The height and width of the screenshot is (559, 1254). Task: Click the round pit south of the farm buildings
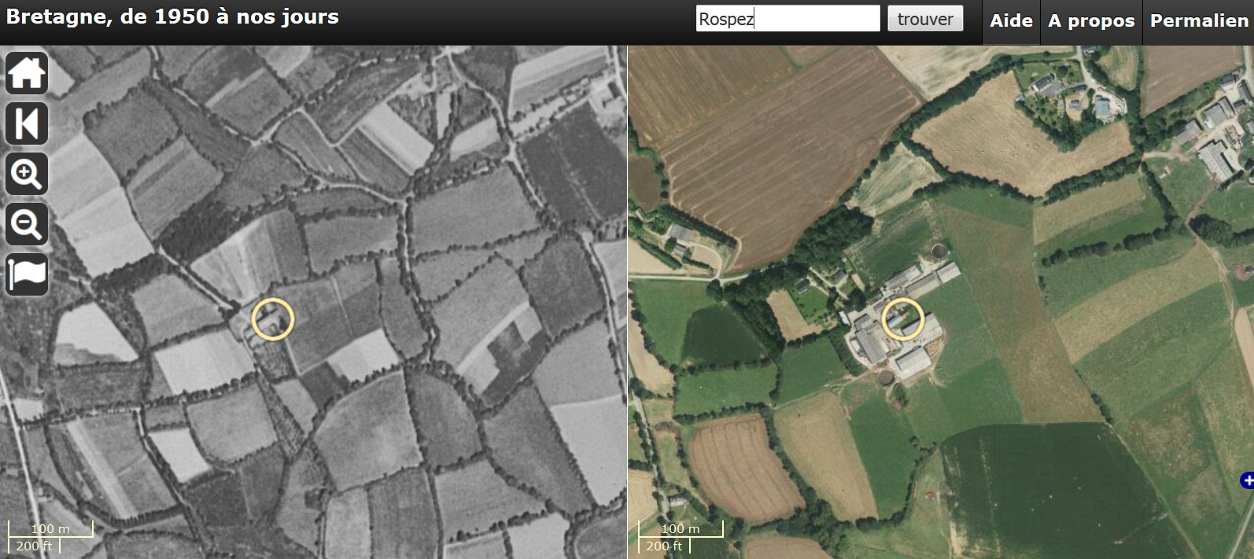point(887,377)
